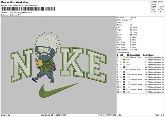
Task: Click 'Madeira Classic 40' in stop 15
Action: 156,92
